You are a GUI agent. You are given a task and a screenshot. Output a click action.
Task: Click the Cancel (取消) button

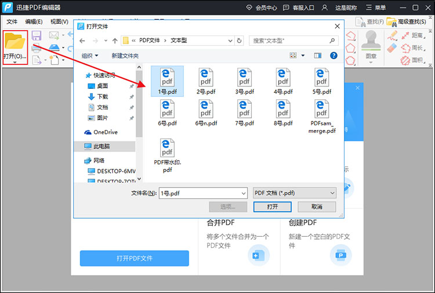click(317, 207)
